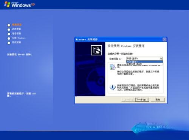Click the 60-90 分钟 setup time estimate
Image resolution: width=189 pixels, height=140 pixels.
[20, 54]
